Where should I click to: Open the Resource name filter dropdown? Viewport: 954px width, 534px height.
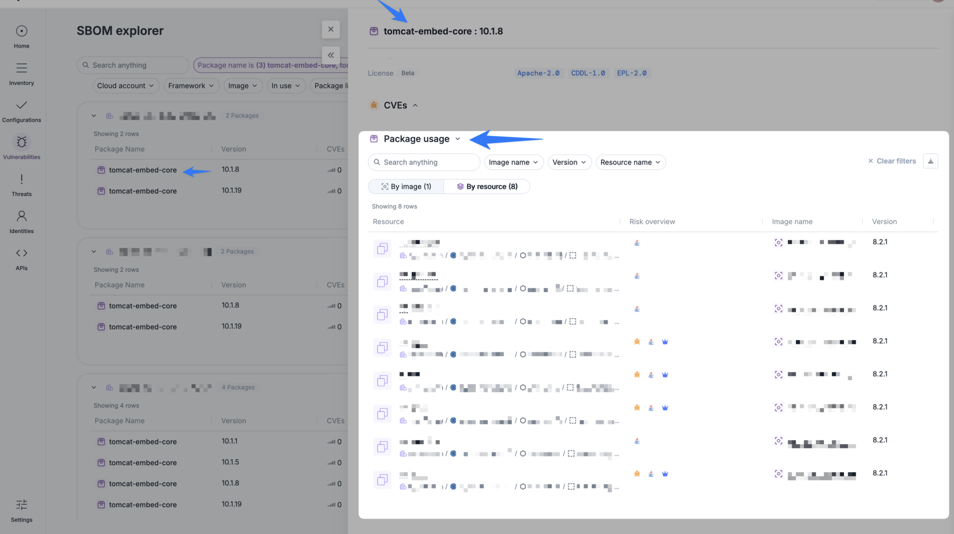click(x=630, y=162)
